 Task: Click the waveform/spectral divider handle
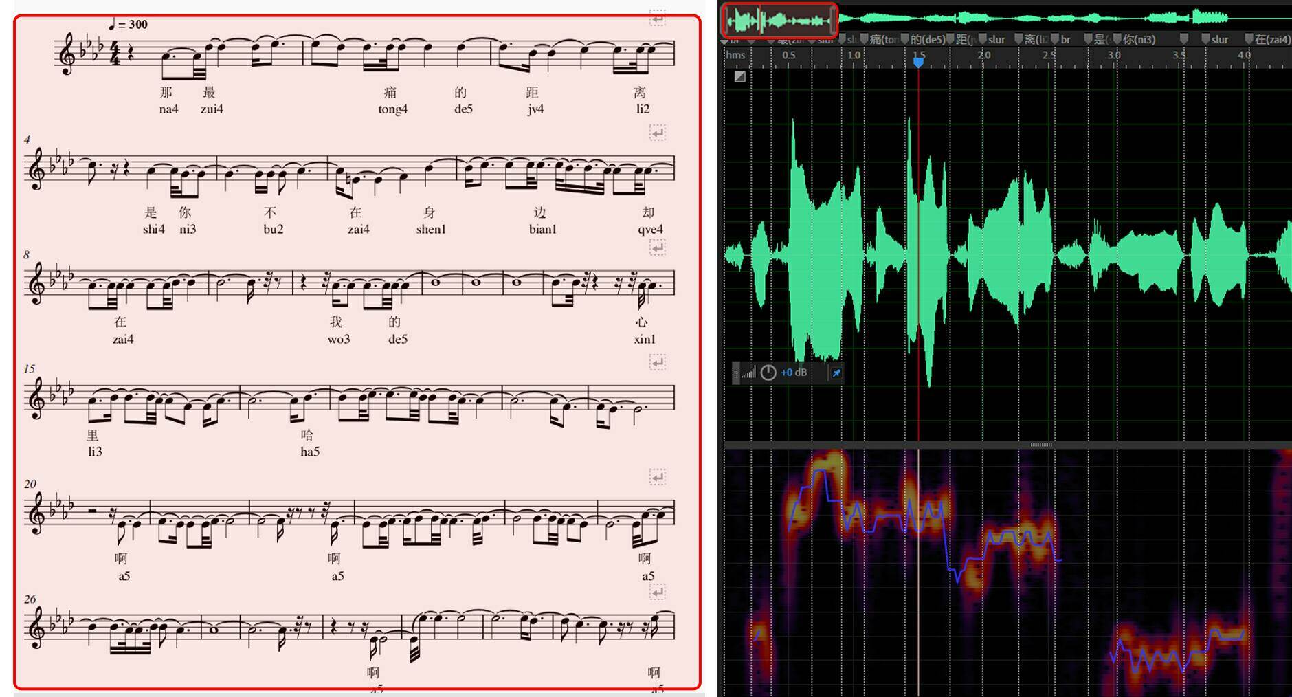tap(1040, 445)
